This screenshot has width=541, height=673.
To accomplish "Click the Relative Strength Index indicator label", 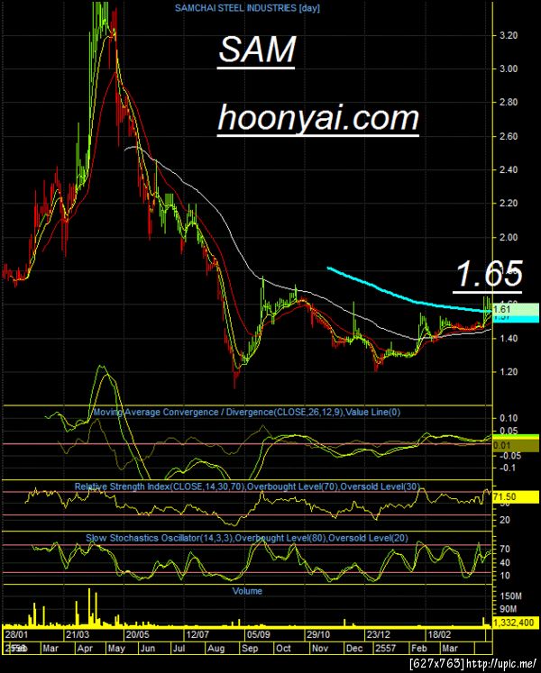I will point(247,487).
